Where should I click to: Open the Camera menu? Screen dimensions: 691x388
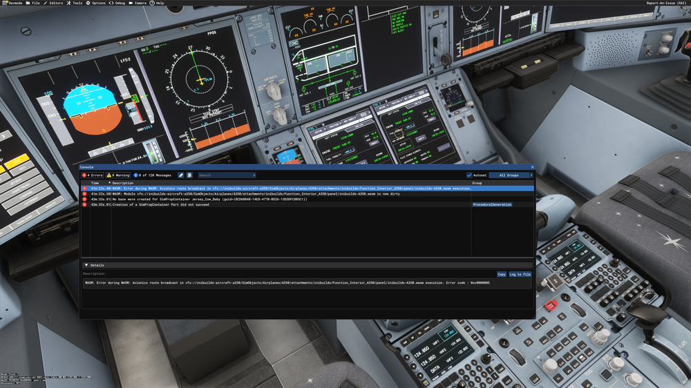tap(138, 3)
